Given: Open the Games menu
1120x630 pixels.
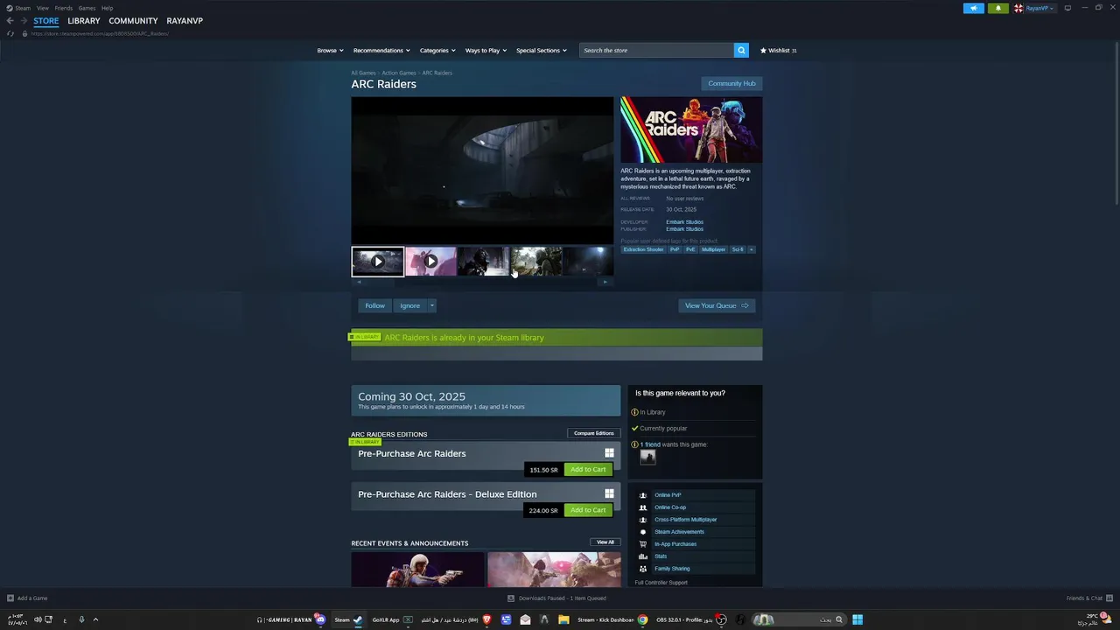Looking at the screenshot, I should point(87,8).
